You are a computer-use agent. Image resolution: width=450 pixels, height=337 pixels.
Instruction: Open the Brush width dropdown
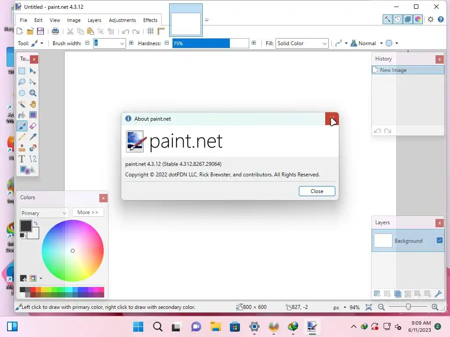point(122,43)
